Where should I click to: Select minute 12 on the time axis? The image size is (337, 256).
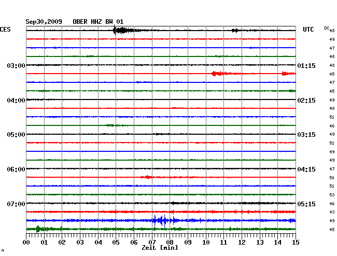point(242,242)
